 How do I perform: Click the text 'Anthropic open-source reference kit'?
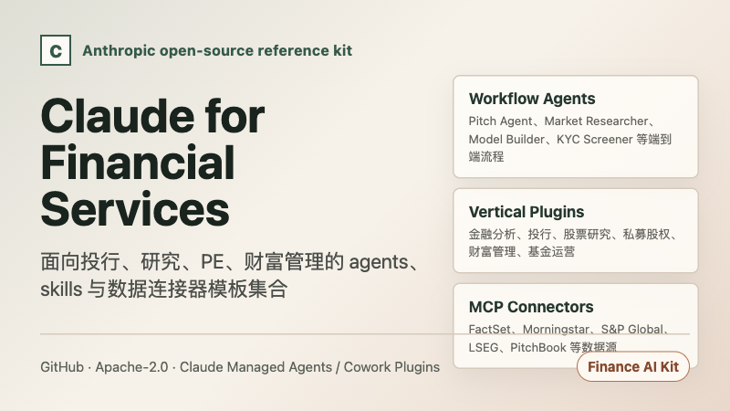tap(217, 50)
